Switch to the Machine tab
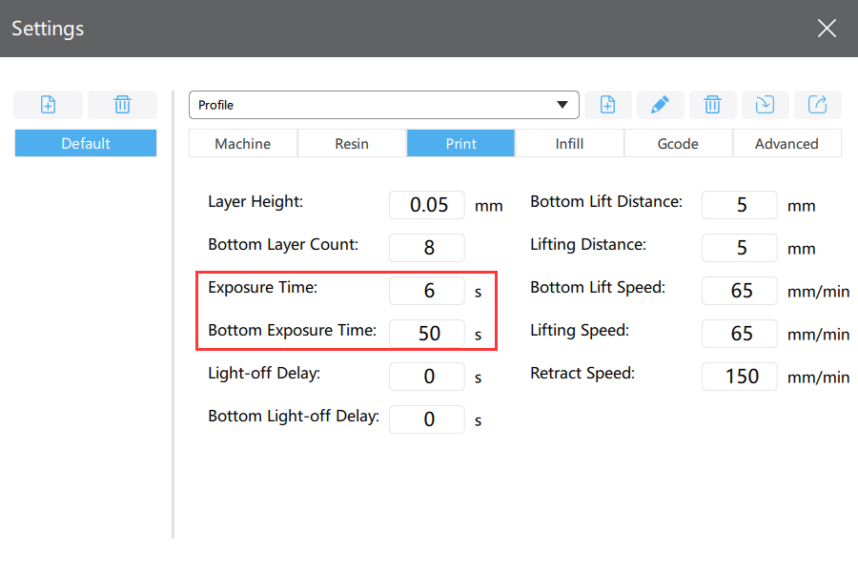 click(243, 143)
